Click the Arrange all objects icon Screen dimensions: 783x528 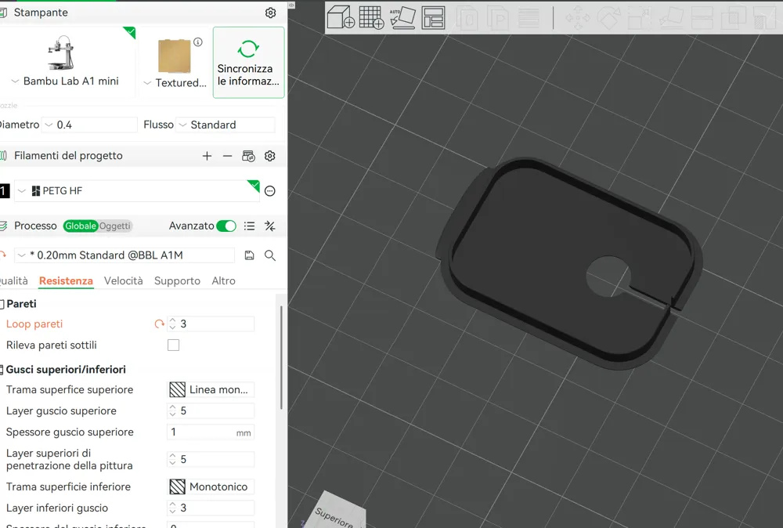[x=433, y=17]
